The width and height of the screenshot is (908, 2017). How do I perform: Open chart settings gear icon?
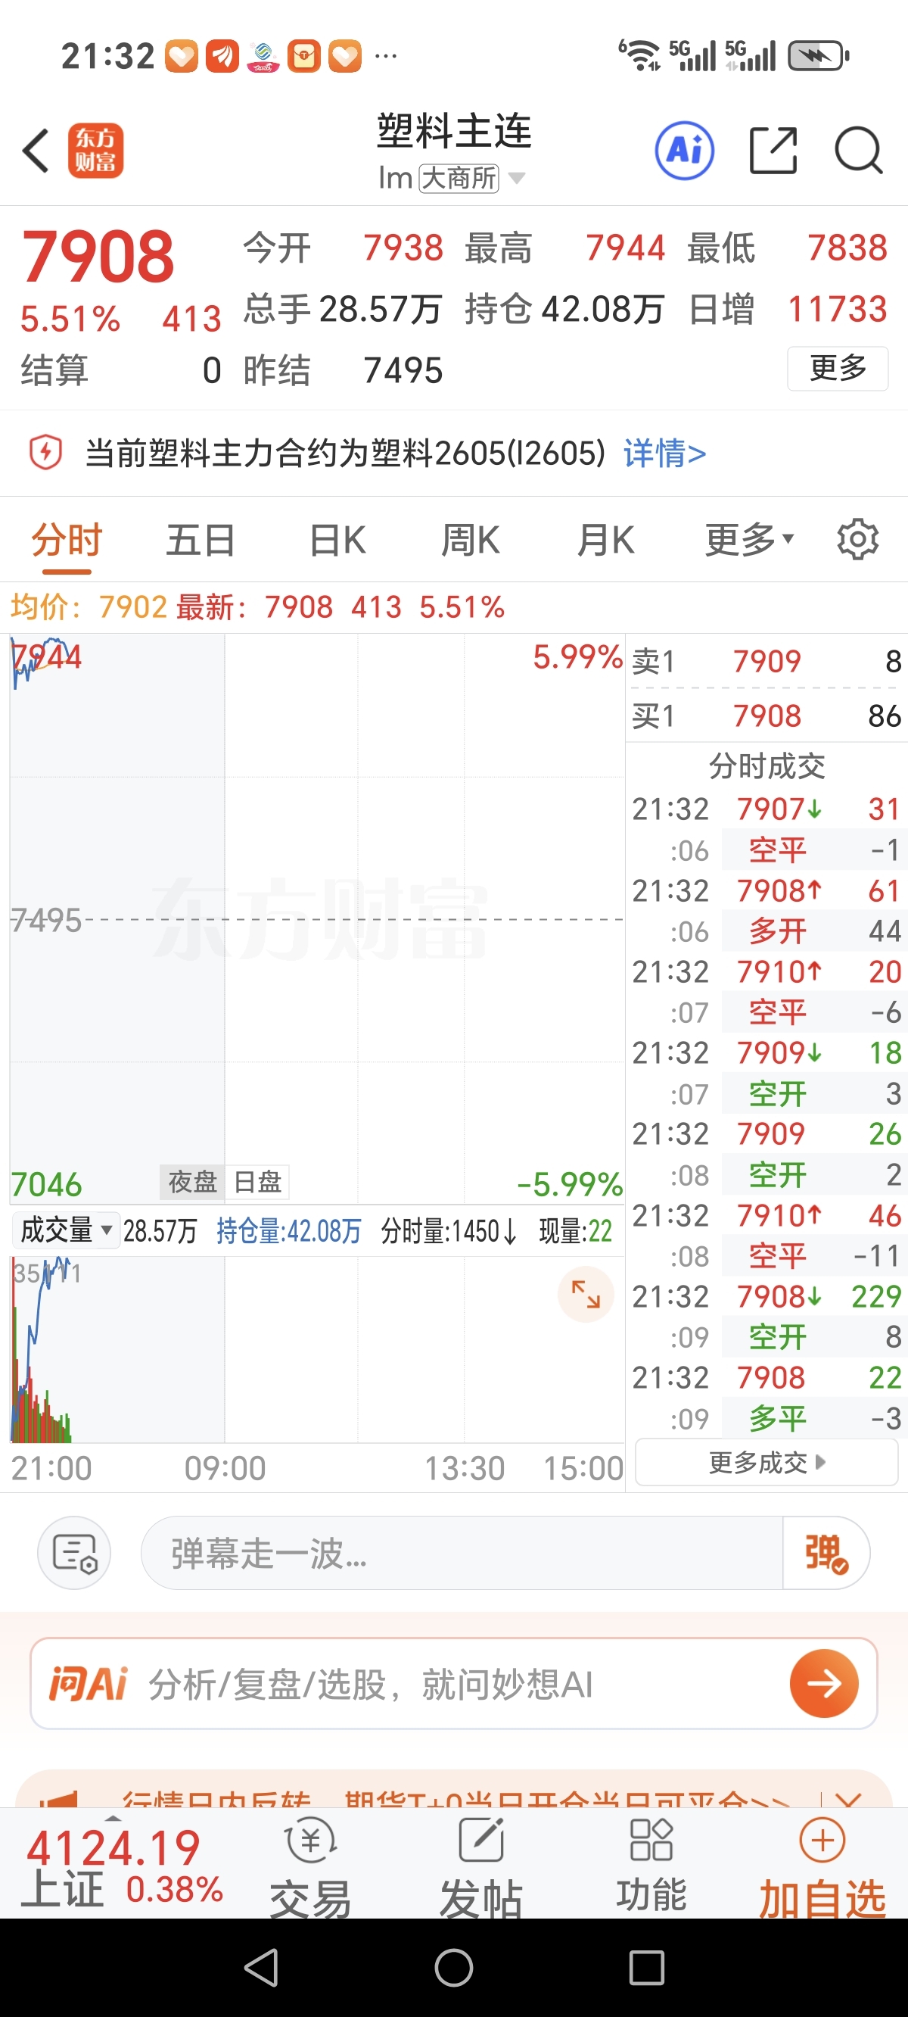pyautogui.click(x=858, y=540)
